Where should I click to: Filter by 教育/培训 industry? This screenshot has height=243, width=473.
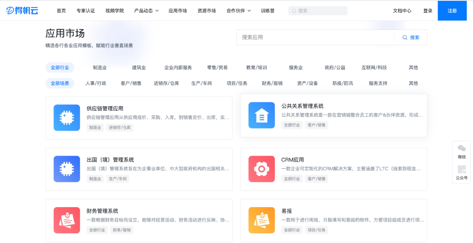tap(256, 67)
